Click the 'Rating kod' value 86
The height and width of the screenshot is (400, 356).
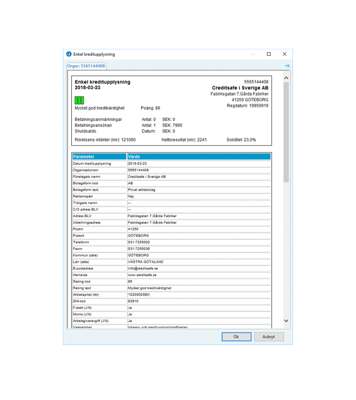tap(199, 281)
